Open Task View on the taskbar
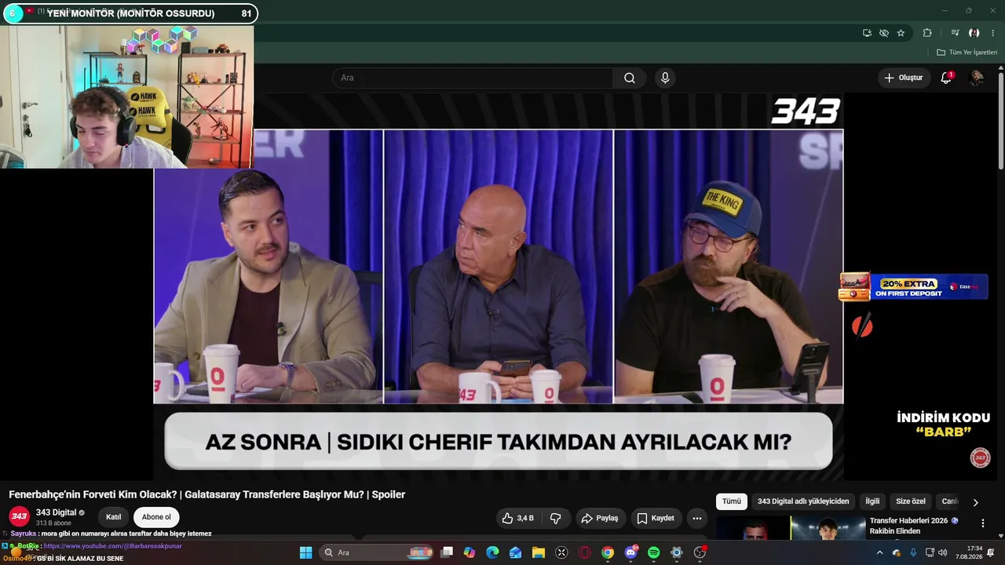The width and height of the screenshot is (1005, 565). point(447,552)
